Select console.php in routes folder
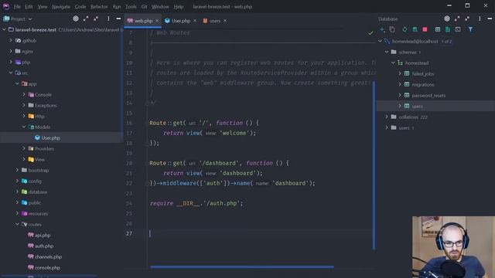The width and height of the screenshot is (495, 278). [47, 268]
